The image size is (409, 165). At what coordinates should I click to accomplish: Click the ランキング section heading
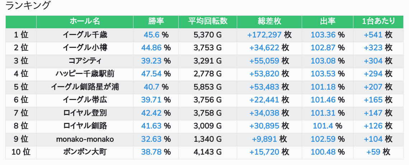click(28, 6)
